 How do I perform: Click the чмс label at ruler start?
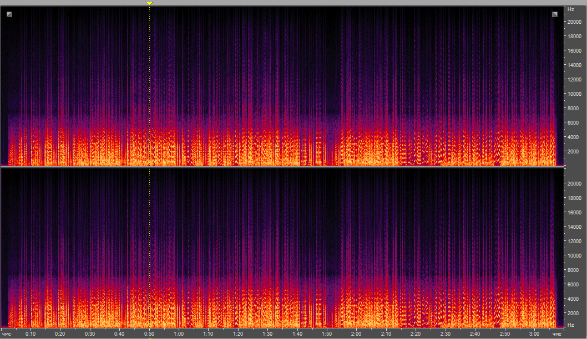[6, 334]
